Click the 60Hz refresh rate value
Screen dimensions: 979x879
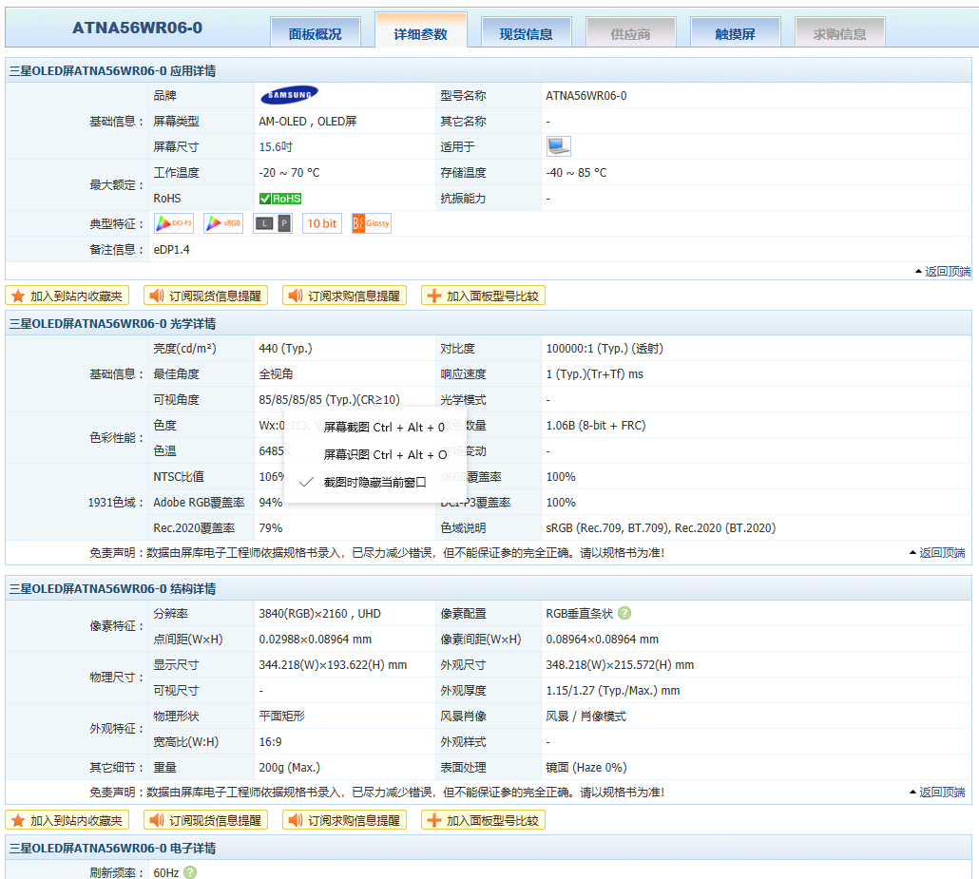pyautogui.click(x=166, y=872)
